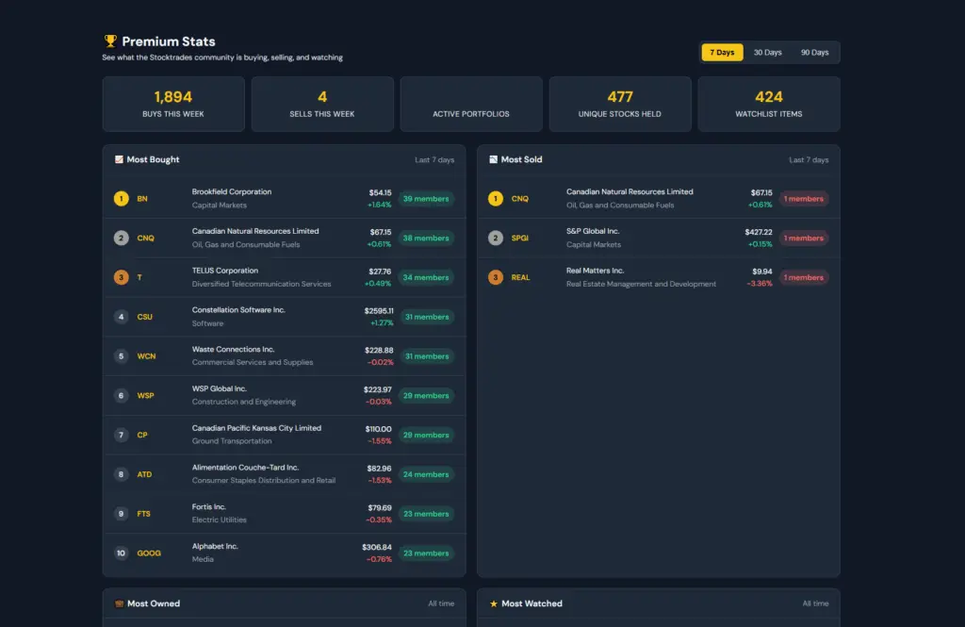Click the trophy icon beside Premium Stats
This screenshot has height=627, width=965.
pos(110,41)
